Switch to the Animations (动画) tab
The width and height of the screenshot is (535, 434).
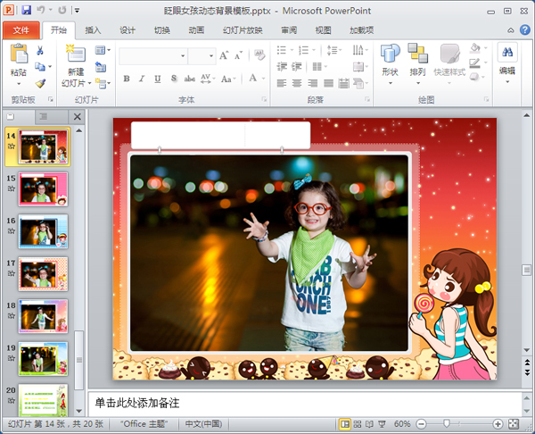(x=196, y=30)
